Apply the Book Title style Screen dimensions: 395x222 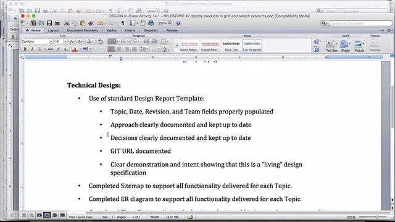coord(231,46)
